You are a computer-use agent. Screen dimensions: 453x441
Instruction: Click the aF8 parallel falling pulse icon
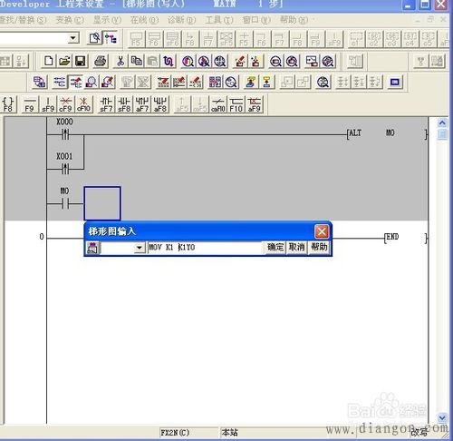[x=160, y=104]
